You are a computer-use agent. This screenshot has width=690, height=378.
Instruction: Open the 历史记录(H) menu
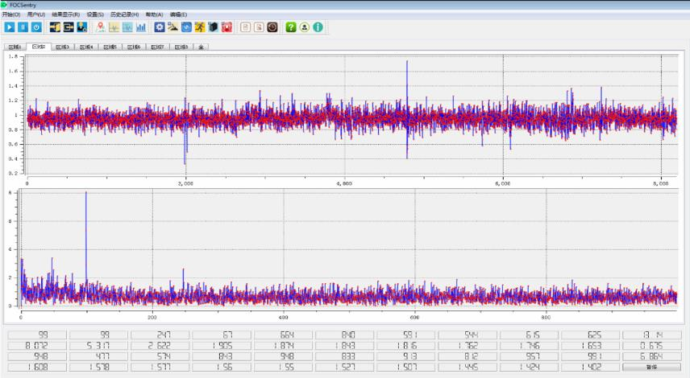(124, 14)
